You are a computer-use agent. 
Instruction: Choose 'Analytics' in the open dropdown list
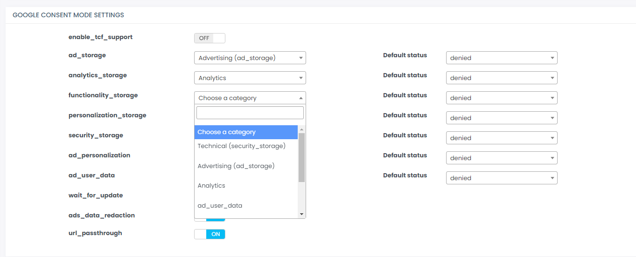[211, 186]
